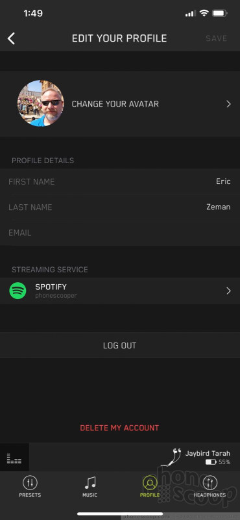This screenshot has width=240, height=520.
Task: Tap the Music note icon
Action: coord(90,483)
